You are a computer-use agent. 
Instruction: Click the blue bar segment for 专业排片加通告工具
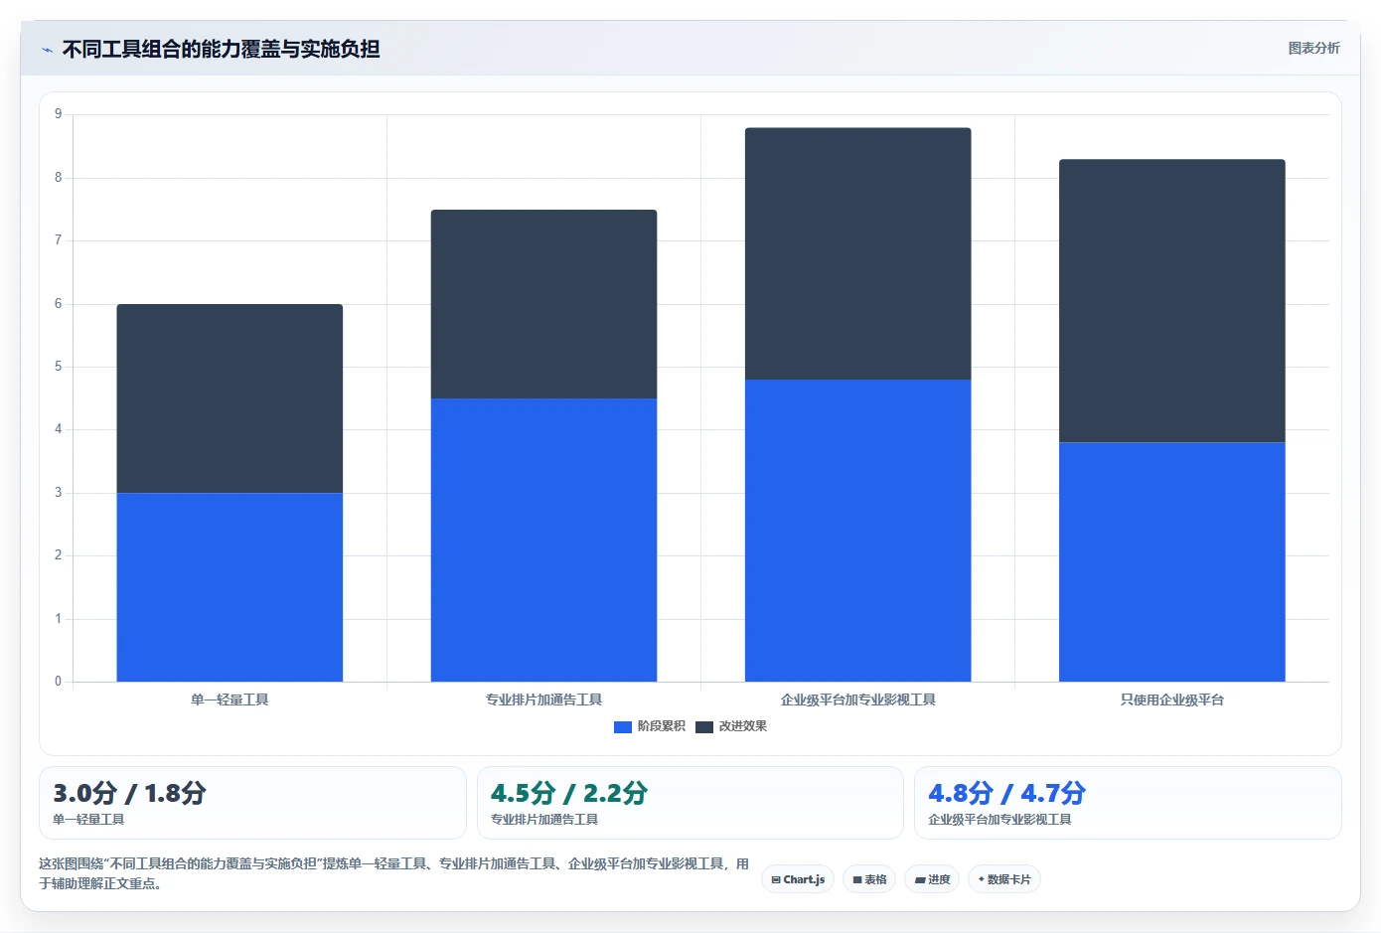[543, 540]
